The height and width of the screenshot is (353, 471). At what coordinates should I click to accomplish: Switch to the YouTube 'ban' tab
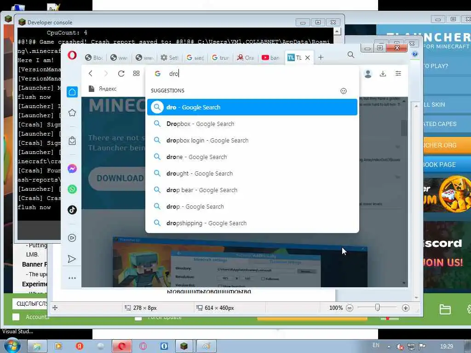(x=270, y=57)
